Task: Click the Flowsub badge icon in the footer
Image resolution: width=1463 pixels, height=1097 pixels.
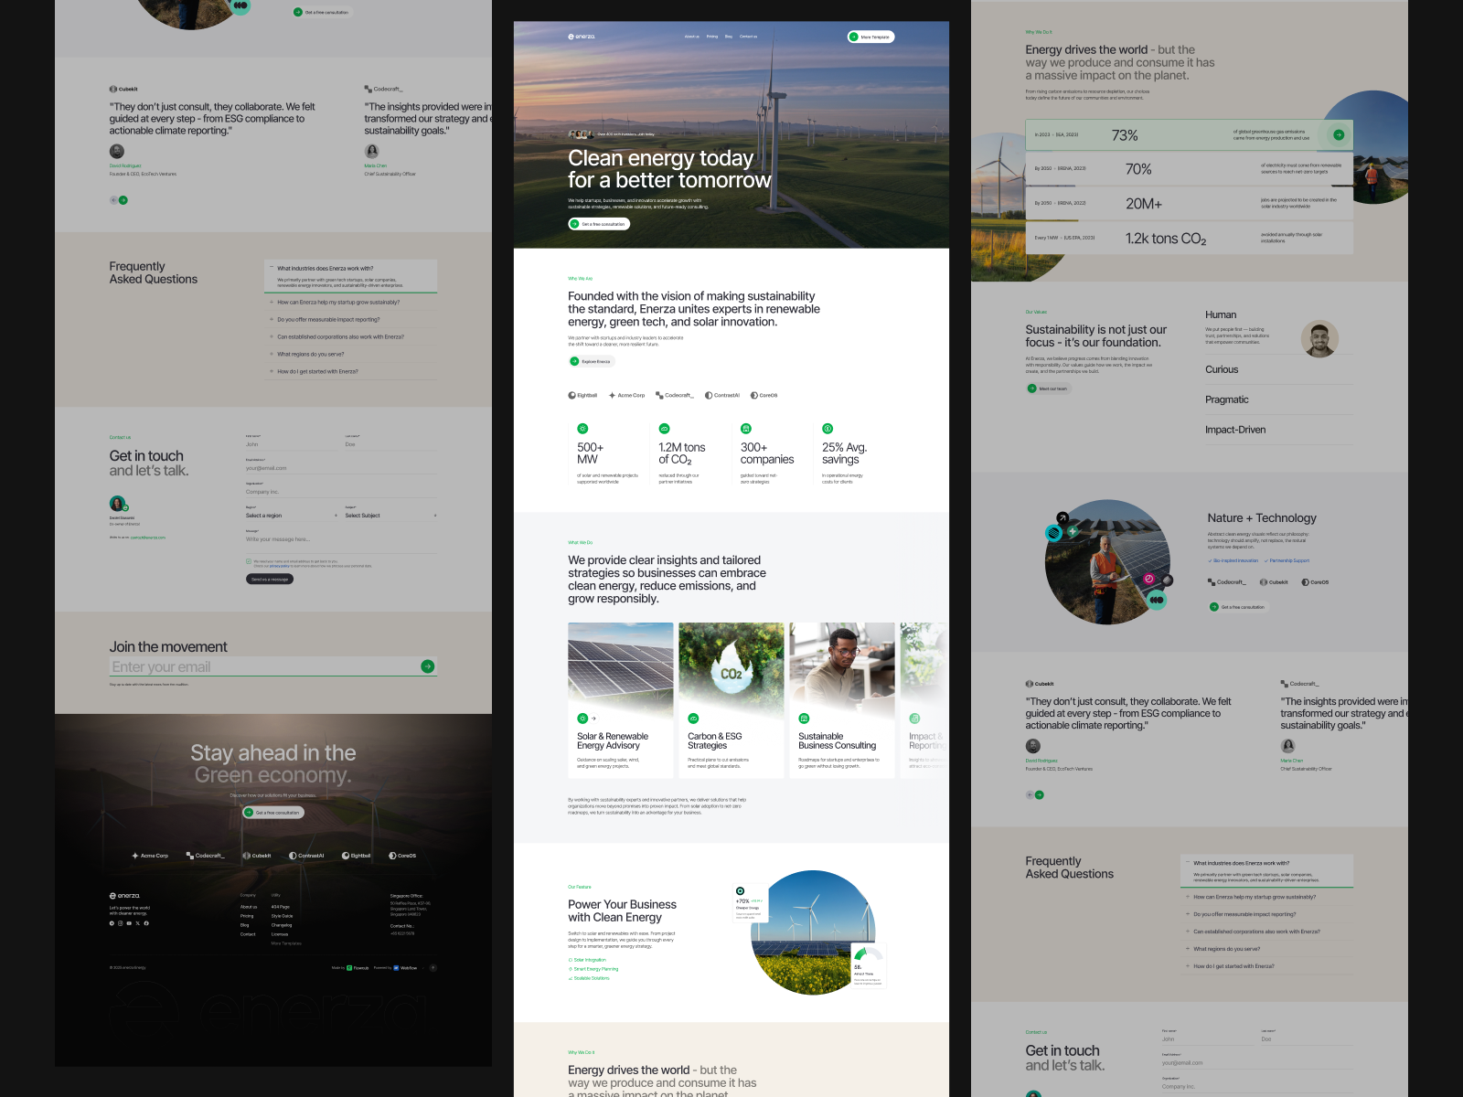Action: 349,967
